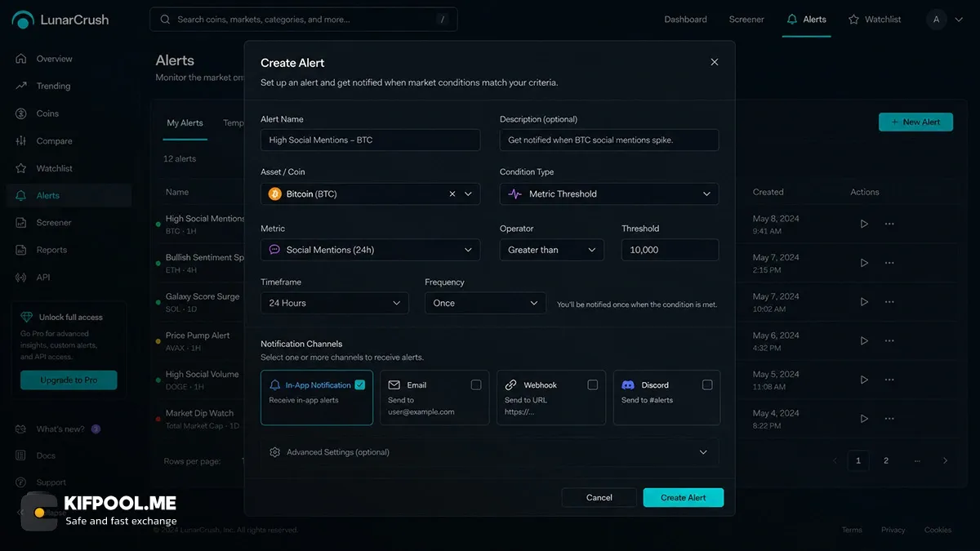Focus the Threshold 10,000 field
This screenshot has height=551, width=980.
[x=670, y=250]
